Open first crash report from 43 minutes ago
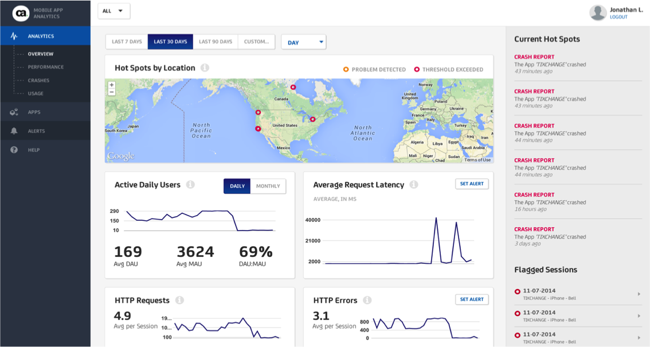 point(578,64)
